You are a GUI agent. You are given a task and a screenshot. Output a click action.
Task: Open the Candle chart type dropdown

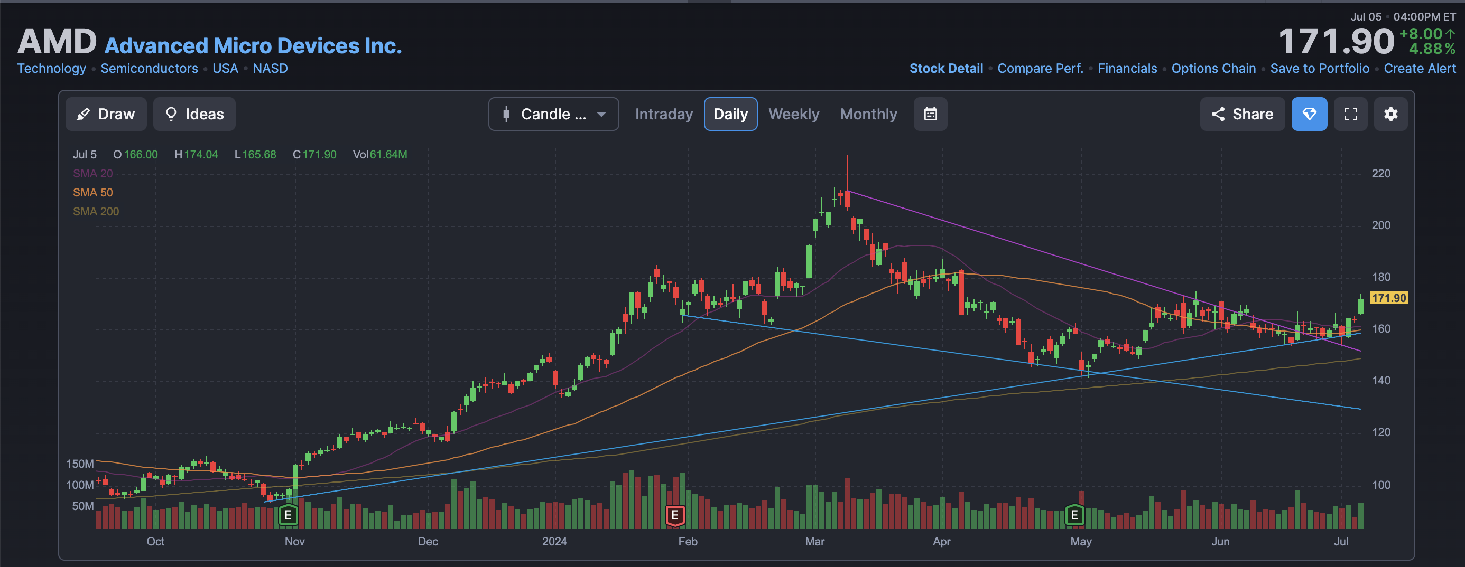[x=553, y=114]
